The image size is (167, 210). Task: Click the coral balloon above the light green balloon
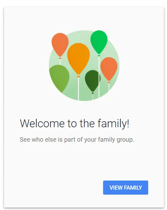point(60,44)
